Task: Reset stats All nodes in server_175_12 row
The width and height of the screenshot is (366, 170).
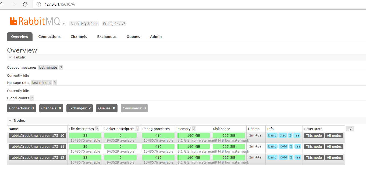Action: 334,158
